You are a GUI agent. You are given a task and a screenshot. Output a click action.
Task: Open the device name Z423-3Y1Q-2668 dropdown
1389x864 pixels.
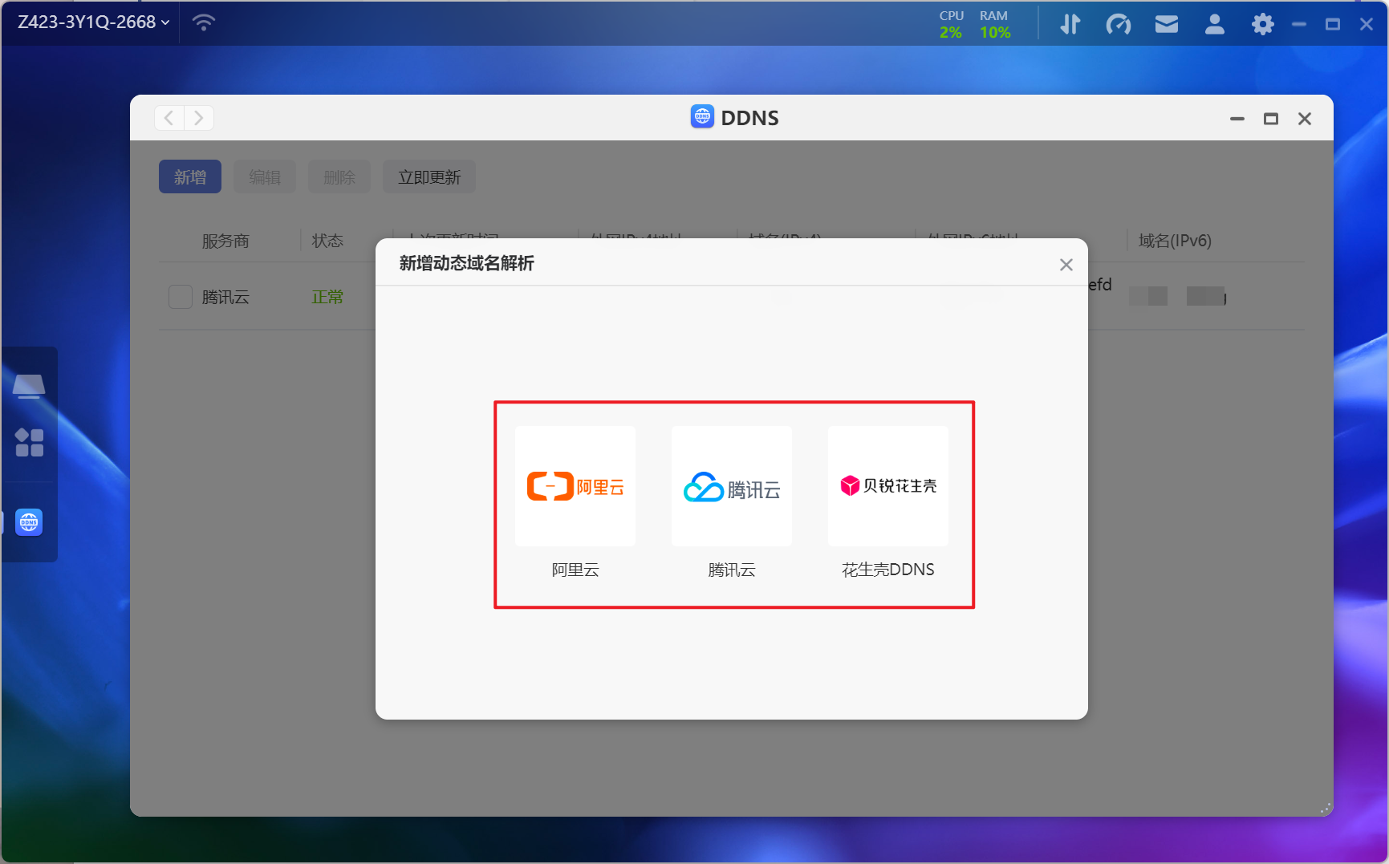(93, 22)
